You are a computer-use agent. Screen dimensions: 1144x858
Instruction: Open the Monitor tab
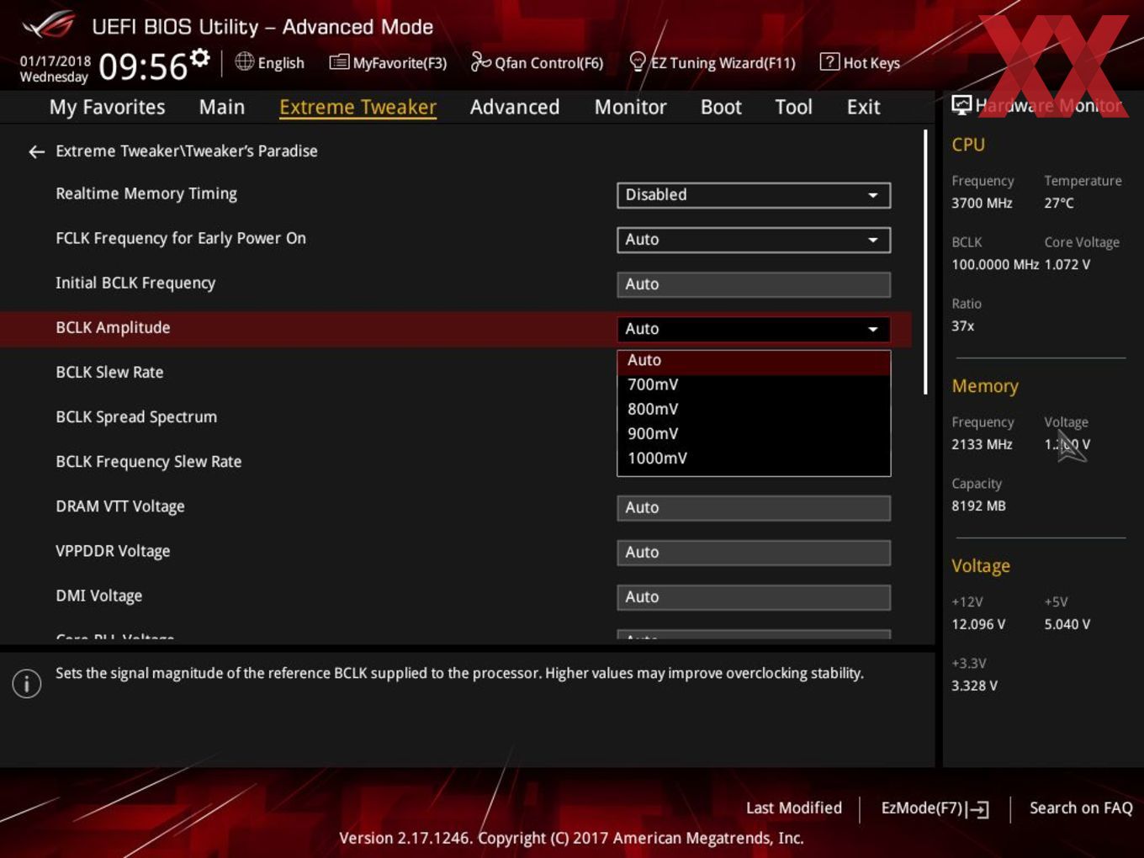[630, 107]
